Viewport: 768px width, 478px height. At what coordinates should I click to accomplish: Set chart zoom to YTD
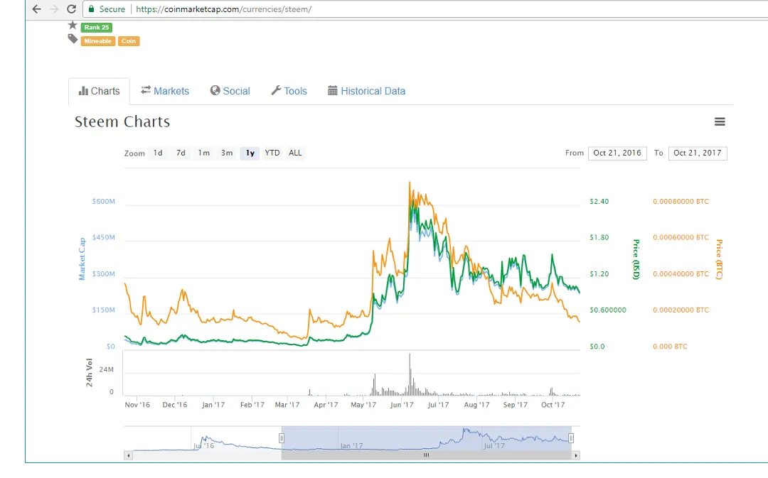(x=272, y=153)
